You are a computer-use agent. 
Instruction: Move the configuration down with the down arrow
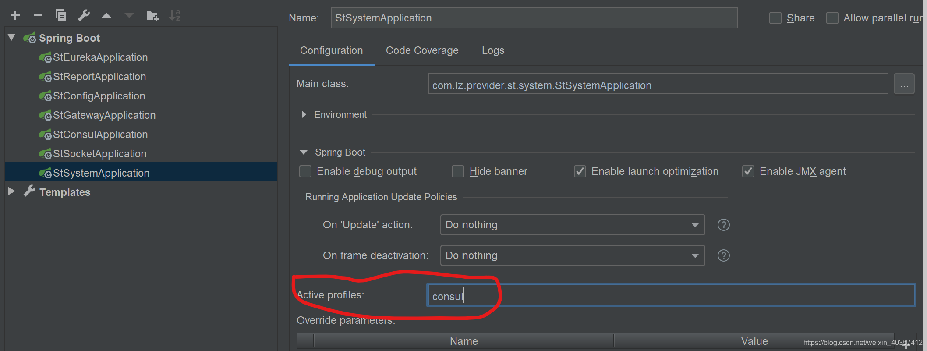coord(129,16)
